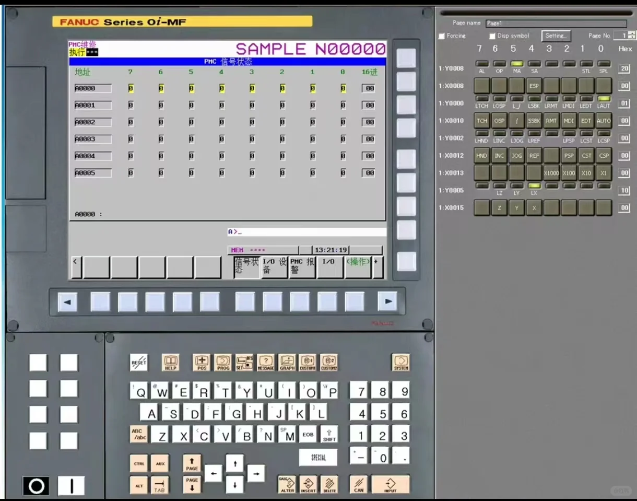Toggle the MDI mode input button

[569, 121]
